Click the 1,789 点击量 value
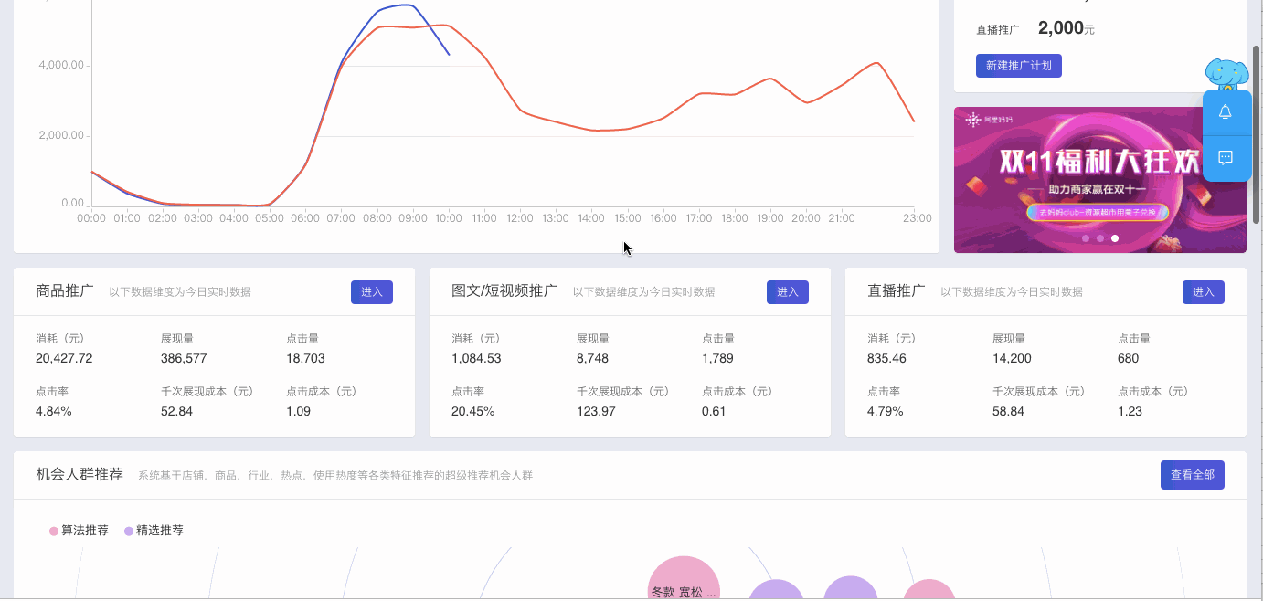This screenshot has width=1263, height=601. [x=717, y=358]
